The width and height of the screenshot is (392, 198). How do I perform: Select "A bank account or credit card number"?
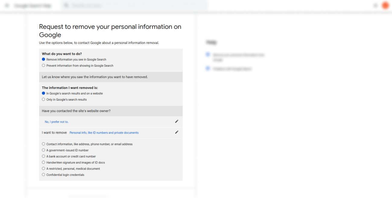click(44, 156)
